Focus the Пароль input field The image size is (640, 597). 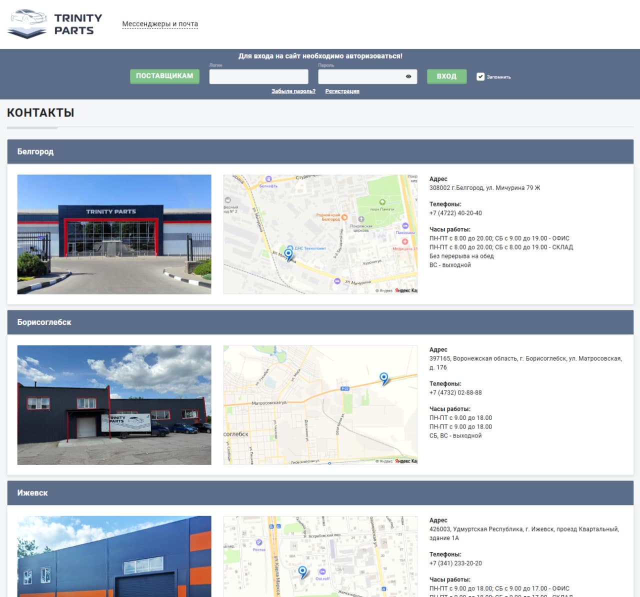coord(367,76)
